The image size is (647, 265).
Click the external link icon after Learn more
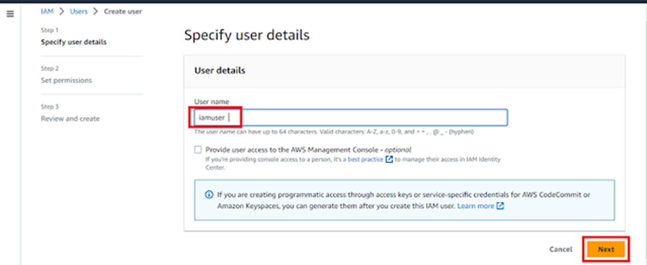coord(500,206)
